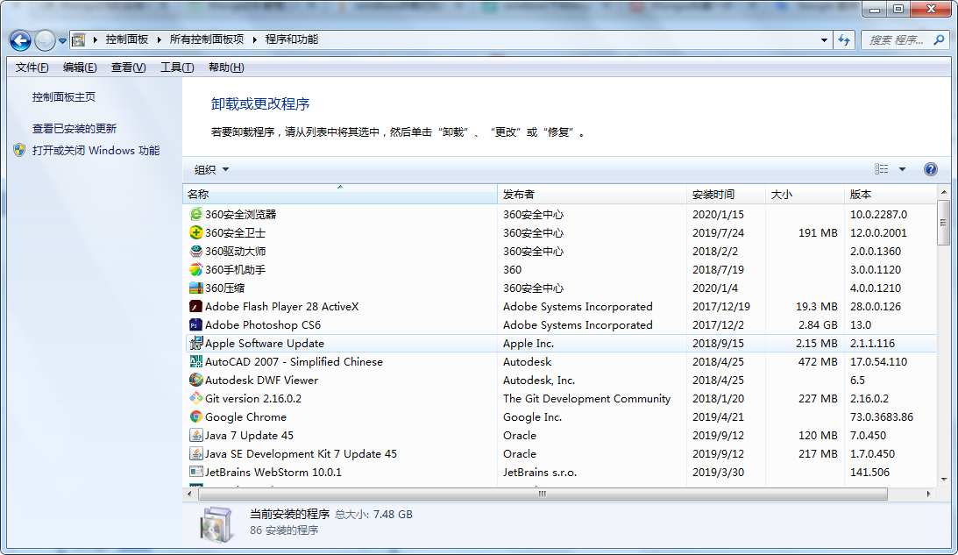Screen dimensions: 958x555
Task: Click the vertical scrollbar up arrow
Action: pyautogui.click(x=944, y=192)
